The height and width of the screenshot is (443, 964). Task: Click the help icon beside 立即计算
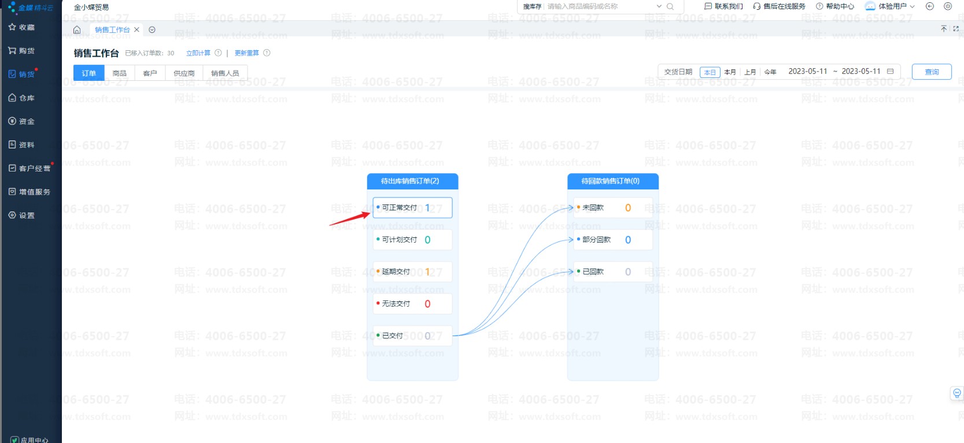click(218, 53)
